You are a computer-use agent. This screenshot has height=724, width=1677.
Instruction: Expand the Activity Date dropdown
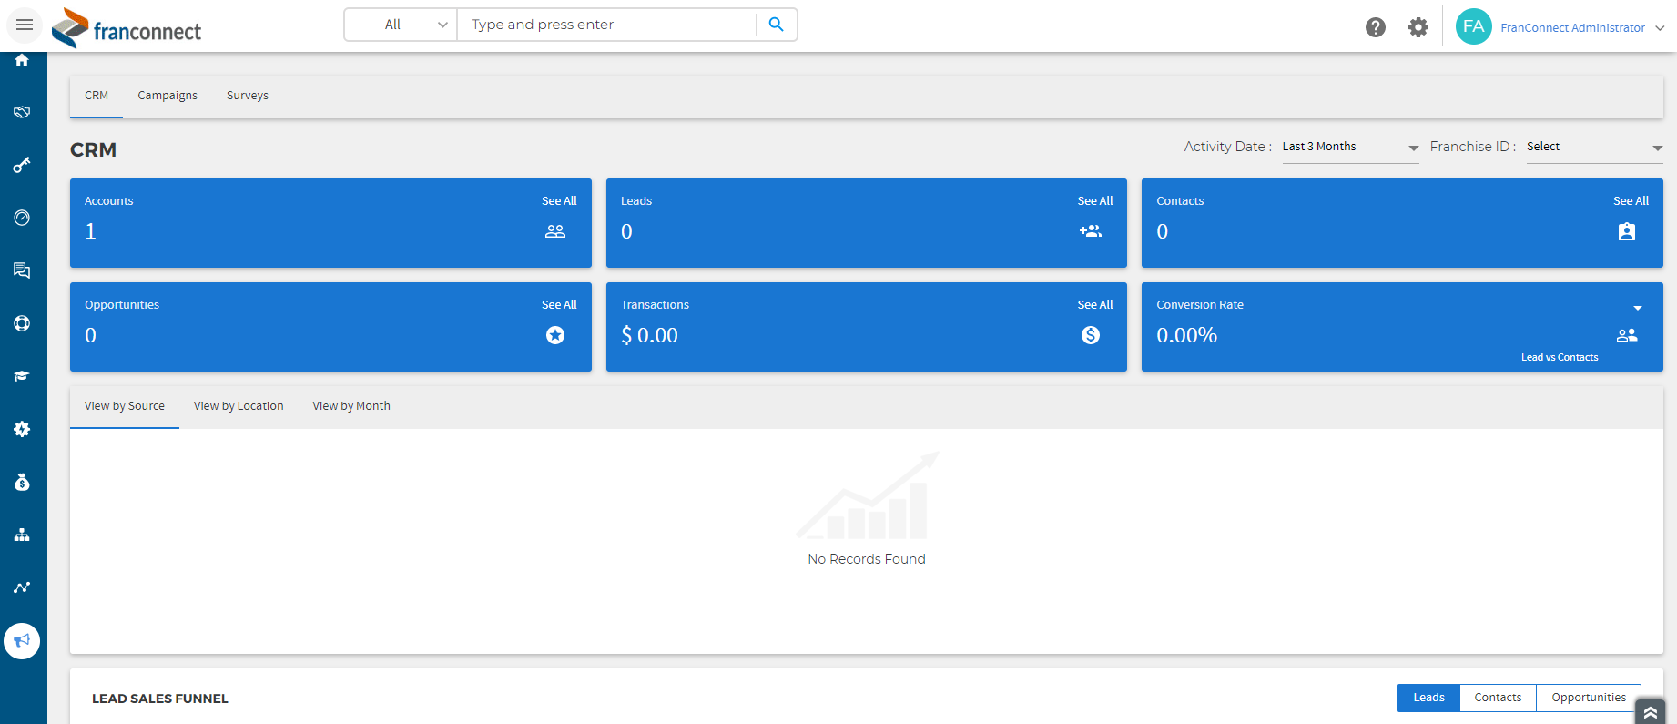pos(1349,147)
